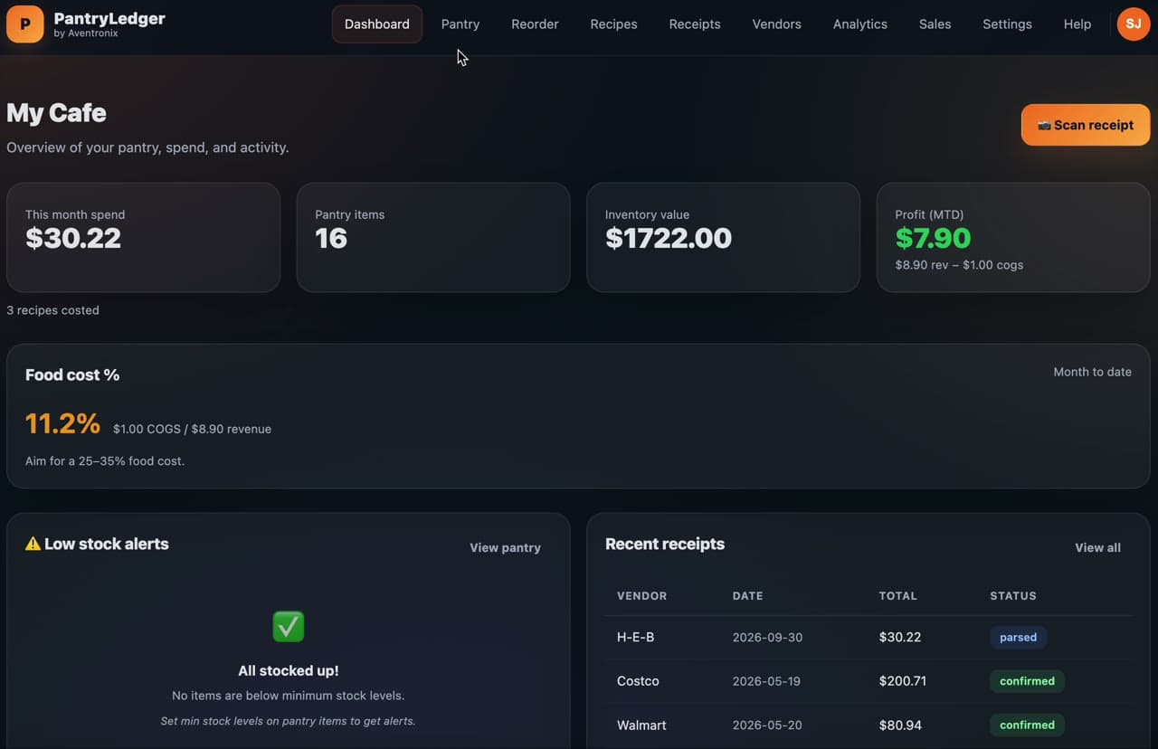Open the Vendors tab
This screenshot has width=1158, height=749.
pyautogui.click(x=777, y=24)
